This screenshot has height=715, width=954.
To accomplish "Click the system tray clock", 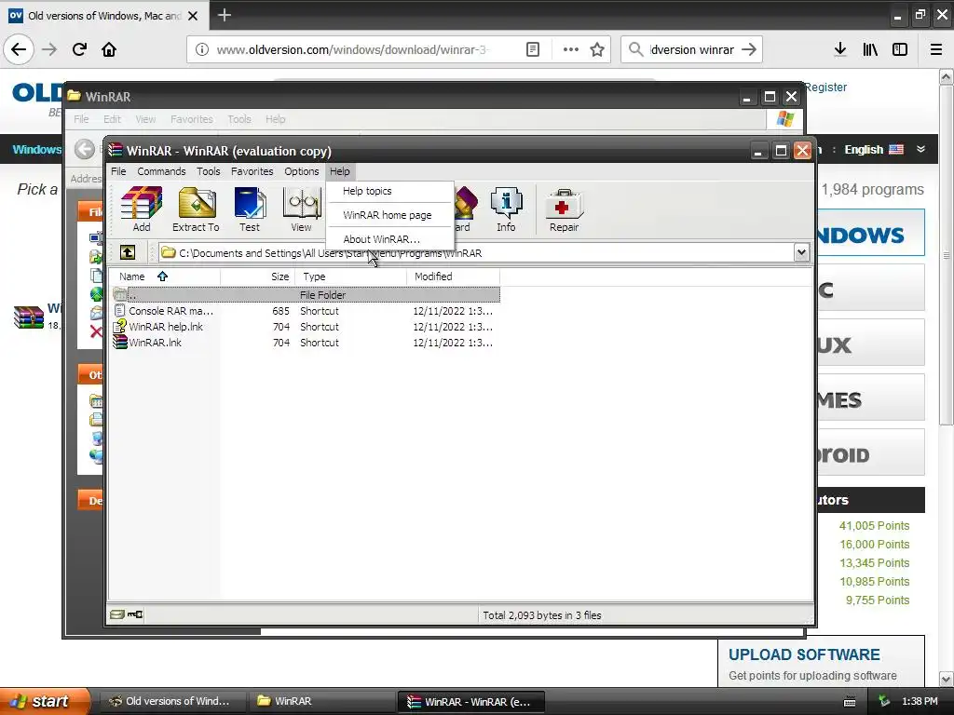I will pos(920,701).
